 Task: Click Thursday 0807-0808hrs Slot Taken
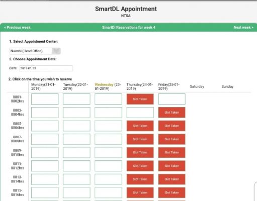(140, 139)
